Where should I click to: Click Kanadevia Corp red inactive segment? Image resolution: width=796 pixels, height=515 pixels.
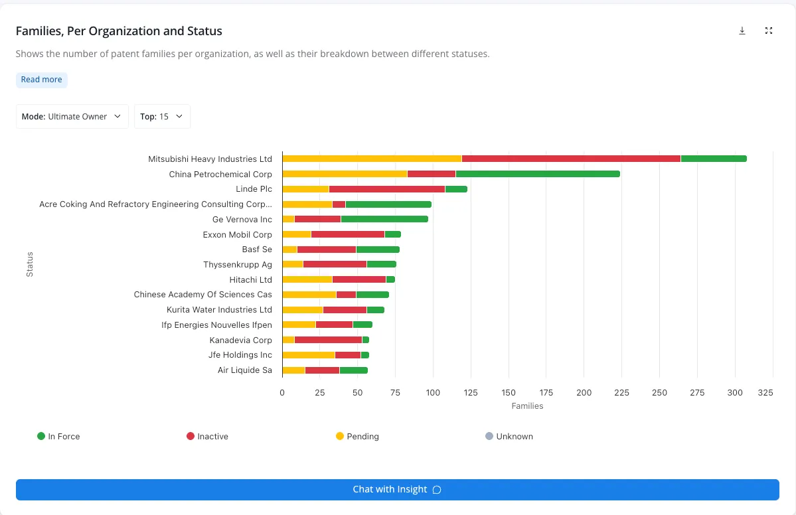point(328,340)
